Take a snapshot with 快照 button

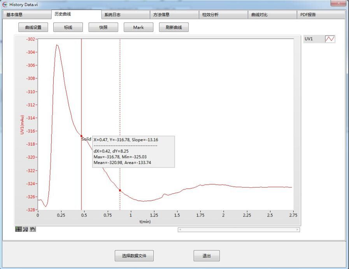click(x=103, y=28)
